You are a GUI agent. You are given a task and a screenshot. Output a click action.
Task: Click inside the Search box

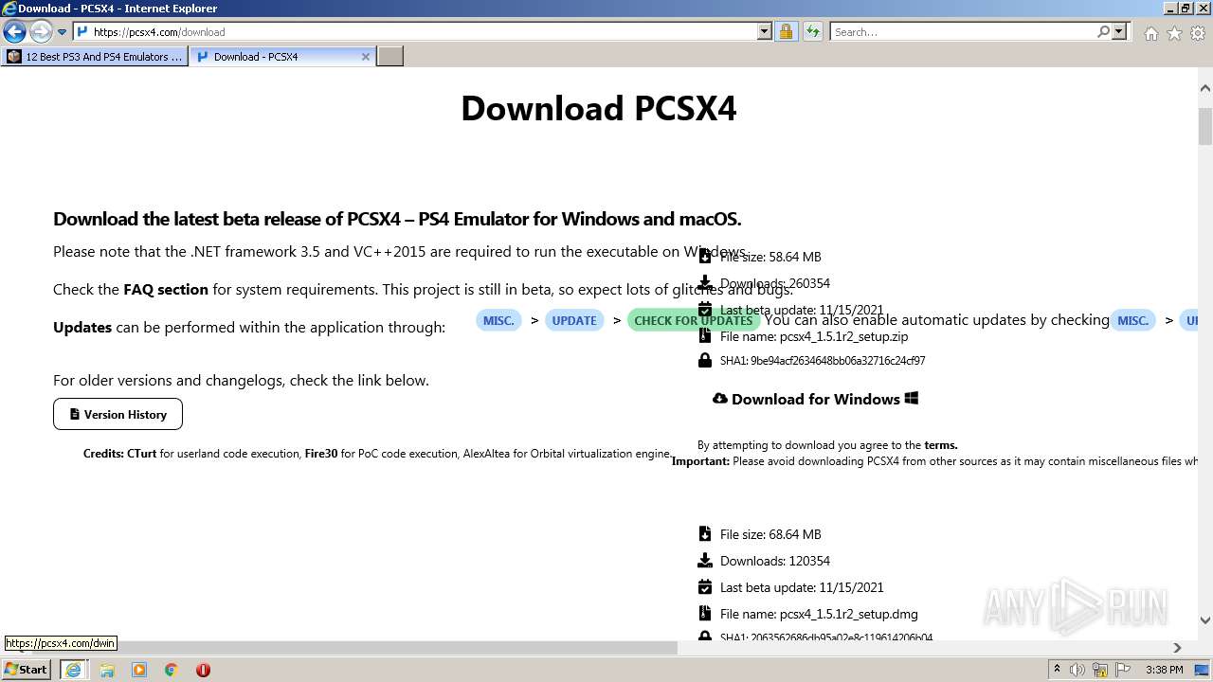[963, 32]
